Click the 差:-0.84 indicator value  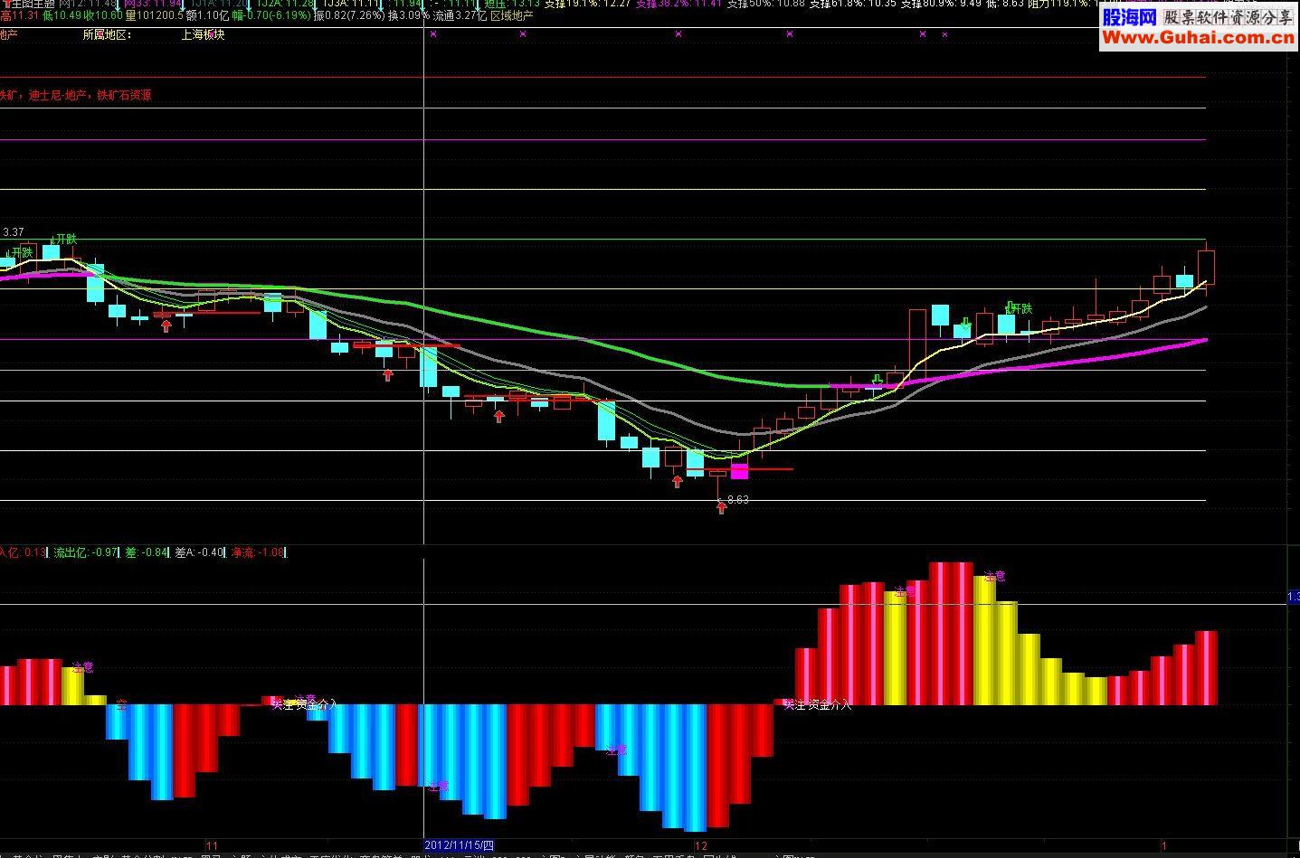147,552
